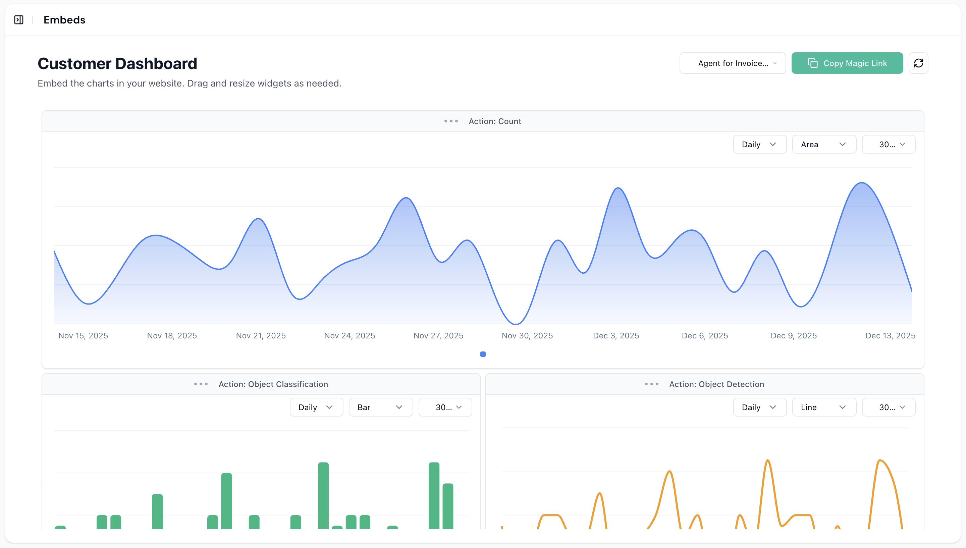Open the 30-day range dropdown on Count chart
The width and height of the screenshot is (966, 548).
pos(889,144)
